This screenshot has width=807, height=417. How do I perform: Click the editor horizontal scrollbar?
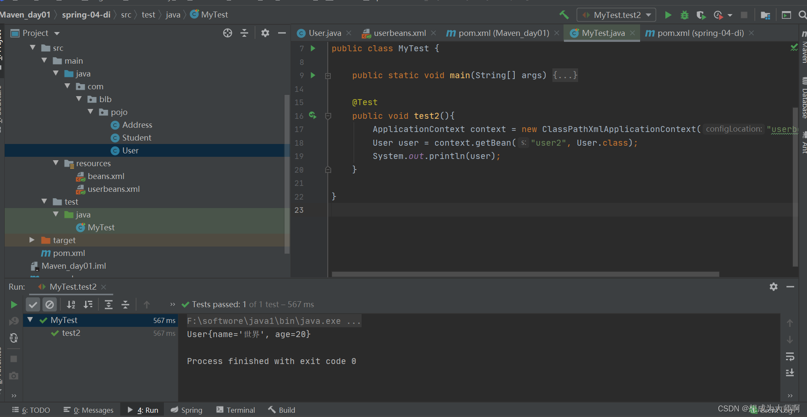pos(525,274)
